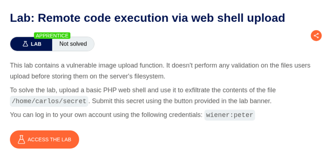Click the /home/carlos/secret code snippet
This screenshot has width=329, height=154.
[49, 101]
